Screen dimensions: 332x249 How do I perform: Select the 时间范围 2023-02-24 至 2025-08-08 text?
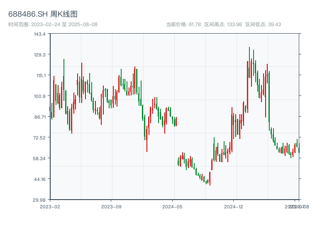point(53,24)
